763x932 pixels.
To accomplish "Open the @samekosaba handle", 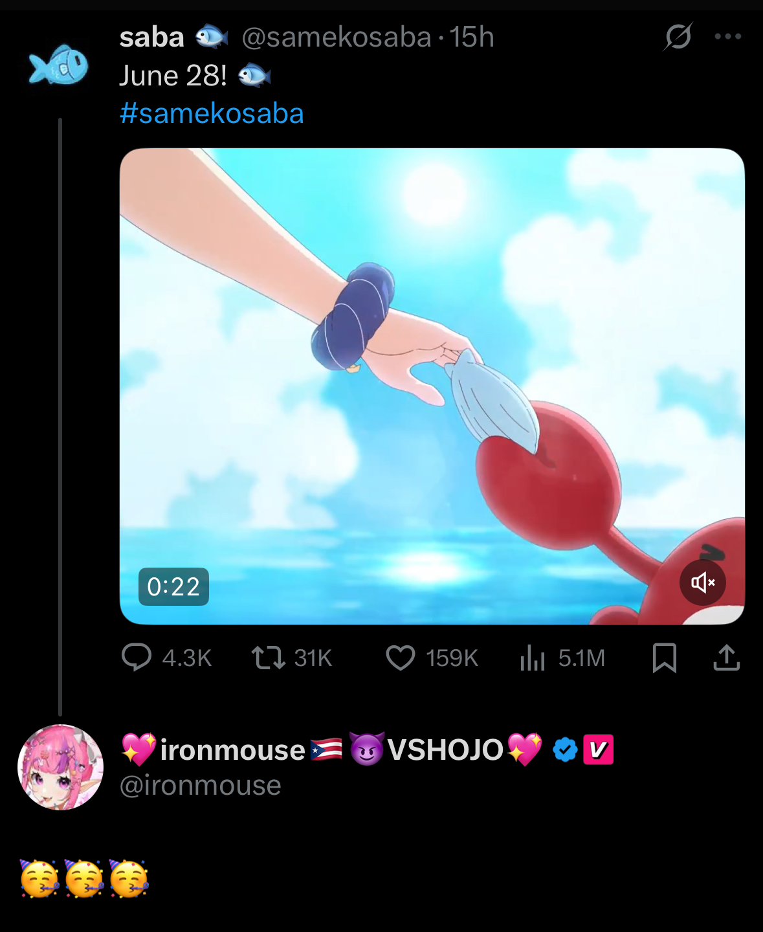I will point(336,38).
